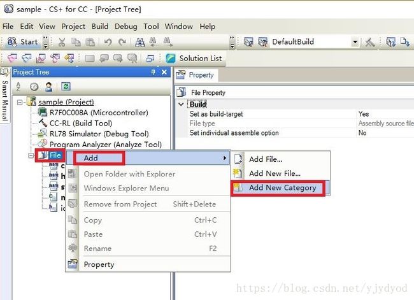Collapse the File tree node
414x300 pixels.
[x=31, y=155]
